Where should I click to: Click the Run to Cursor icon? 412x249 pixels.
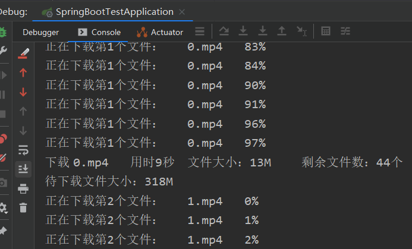coord(302,31)
